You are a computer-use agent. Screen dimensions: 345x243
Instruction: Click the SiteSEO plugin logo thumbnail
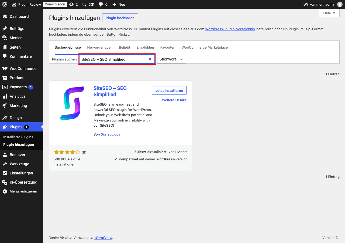pyautogui.click(x=72, y=103)
